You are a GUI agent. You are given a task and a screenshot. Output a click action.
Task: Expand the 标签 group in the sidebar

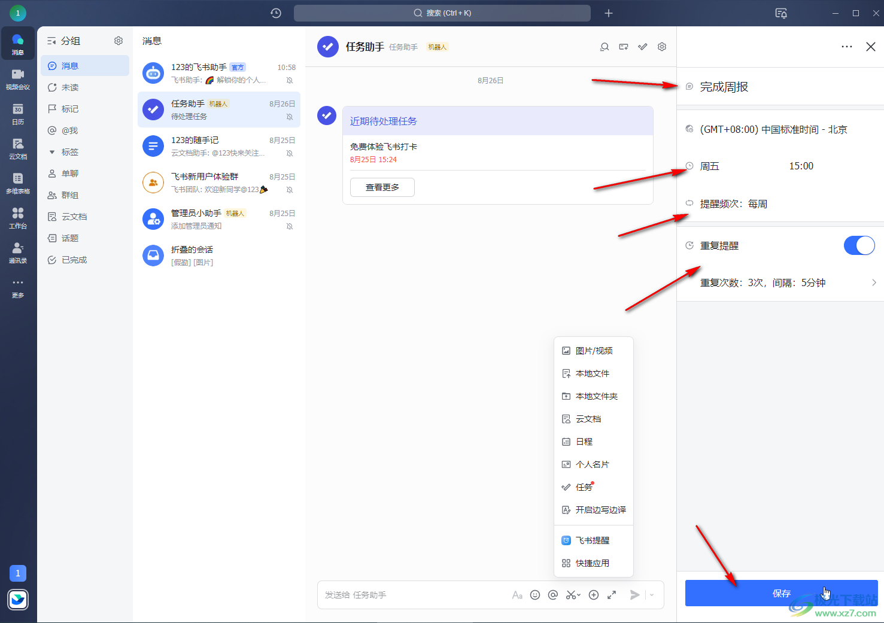coord(52,152)
